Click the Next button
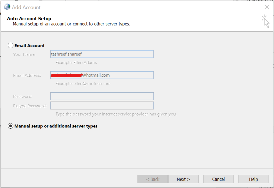Screen dimensions: 274x188 pyautogui.click(x=184, y=179)
